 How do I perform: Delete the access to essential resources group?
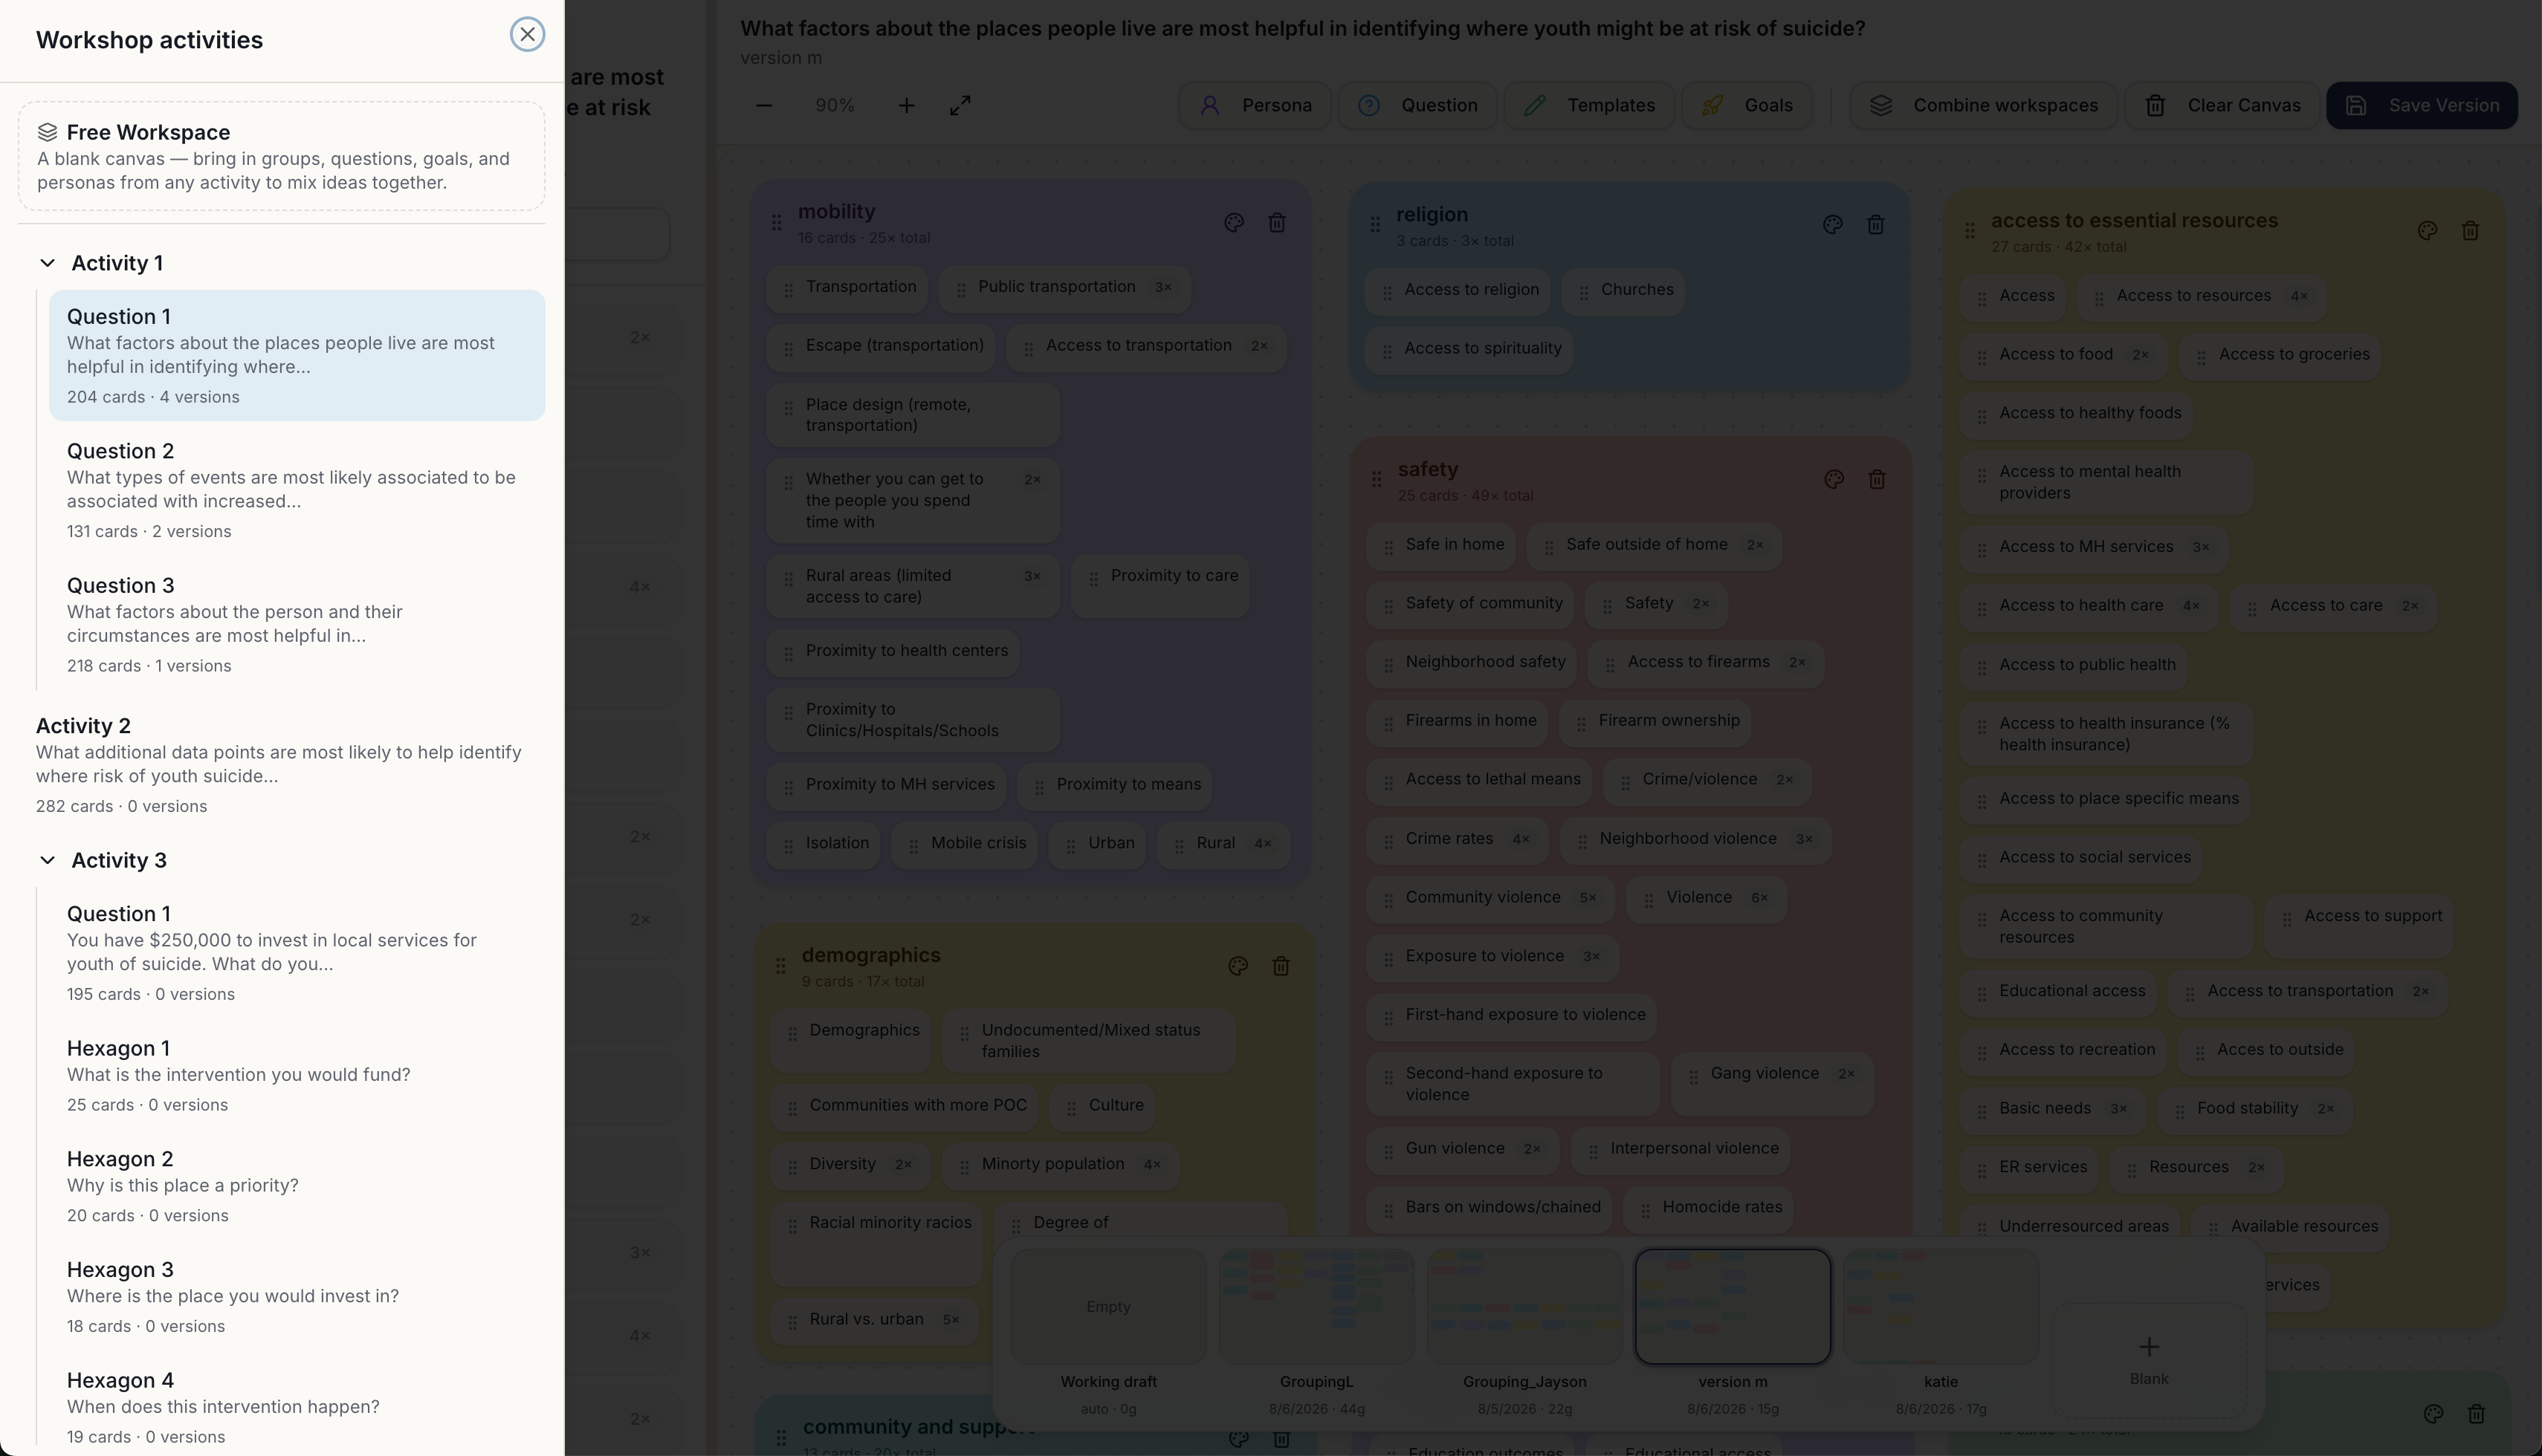tap(2470, 231)
